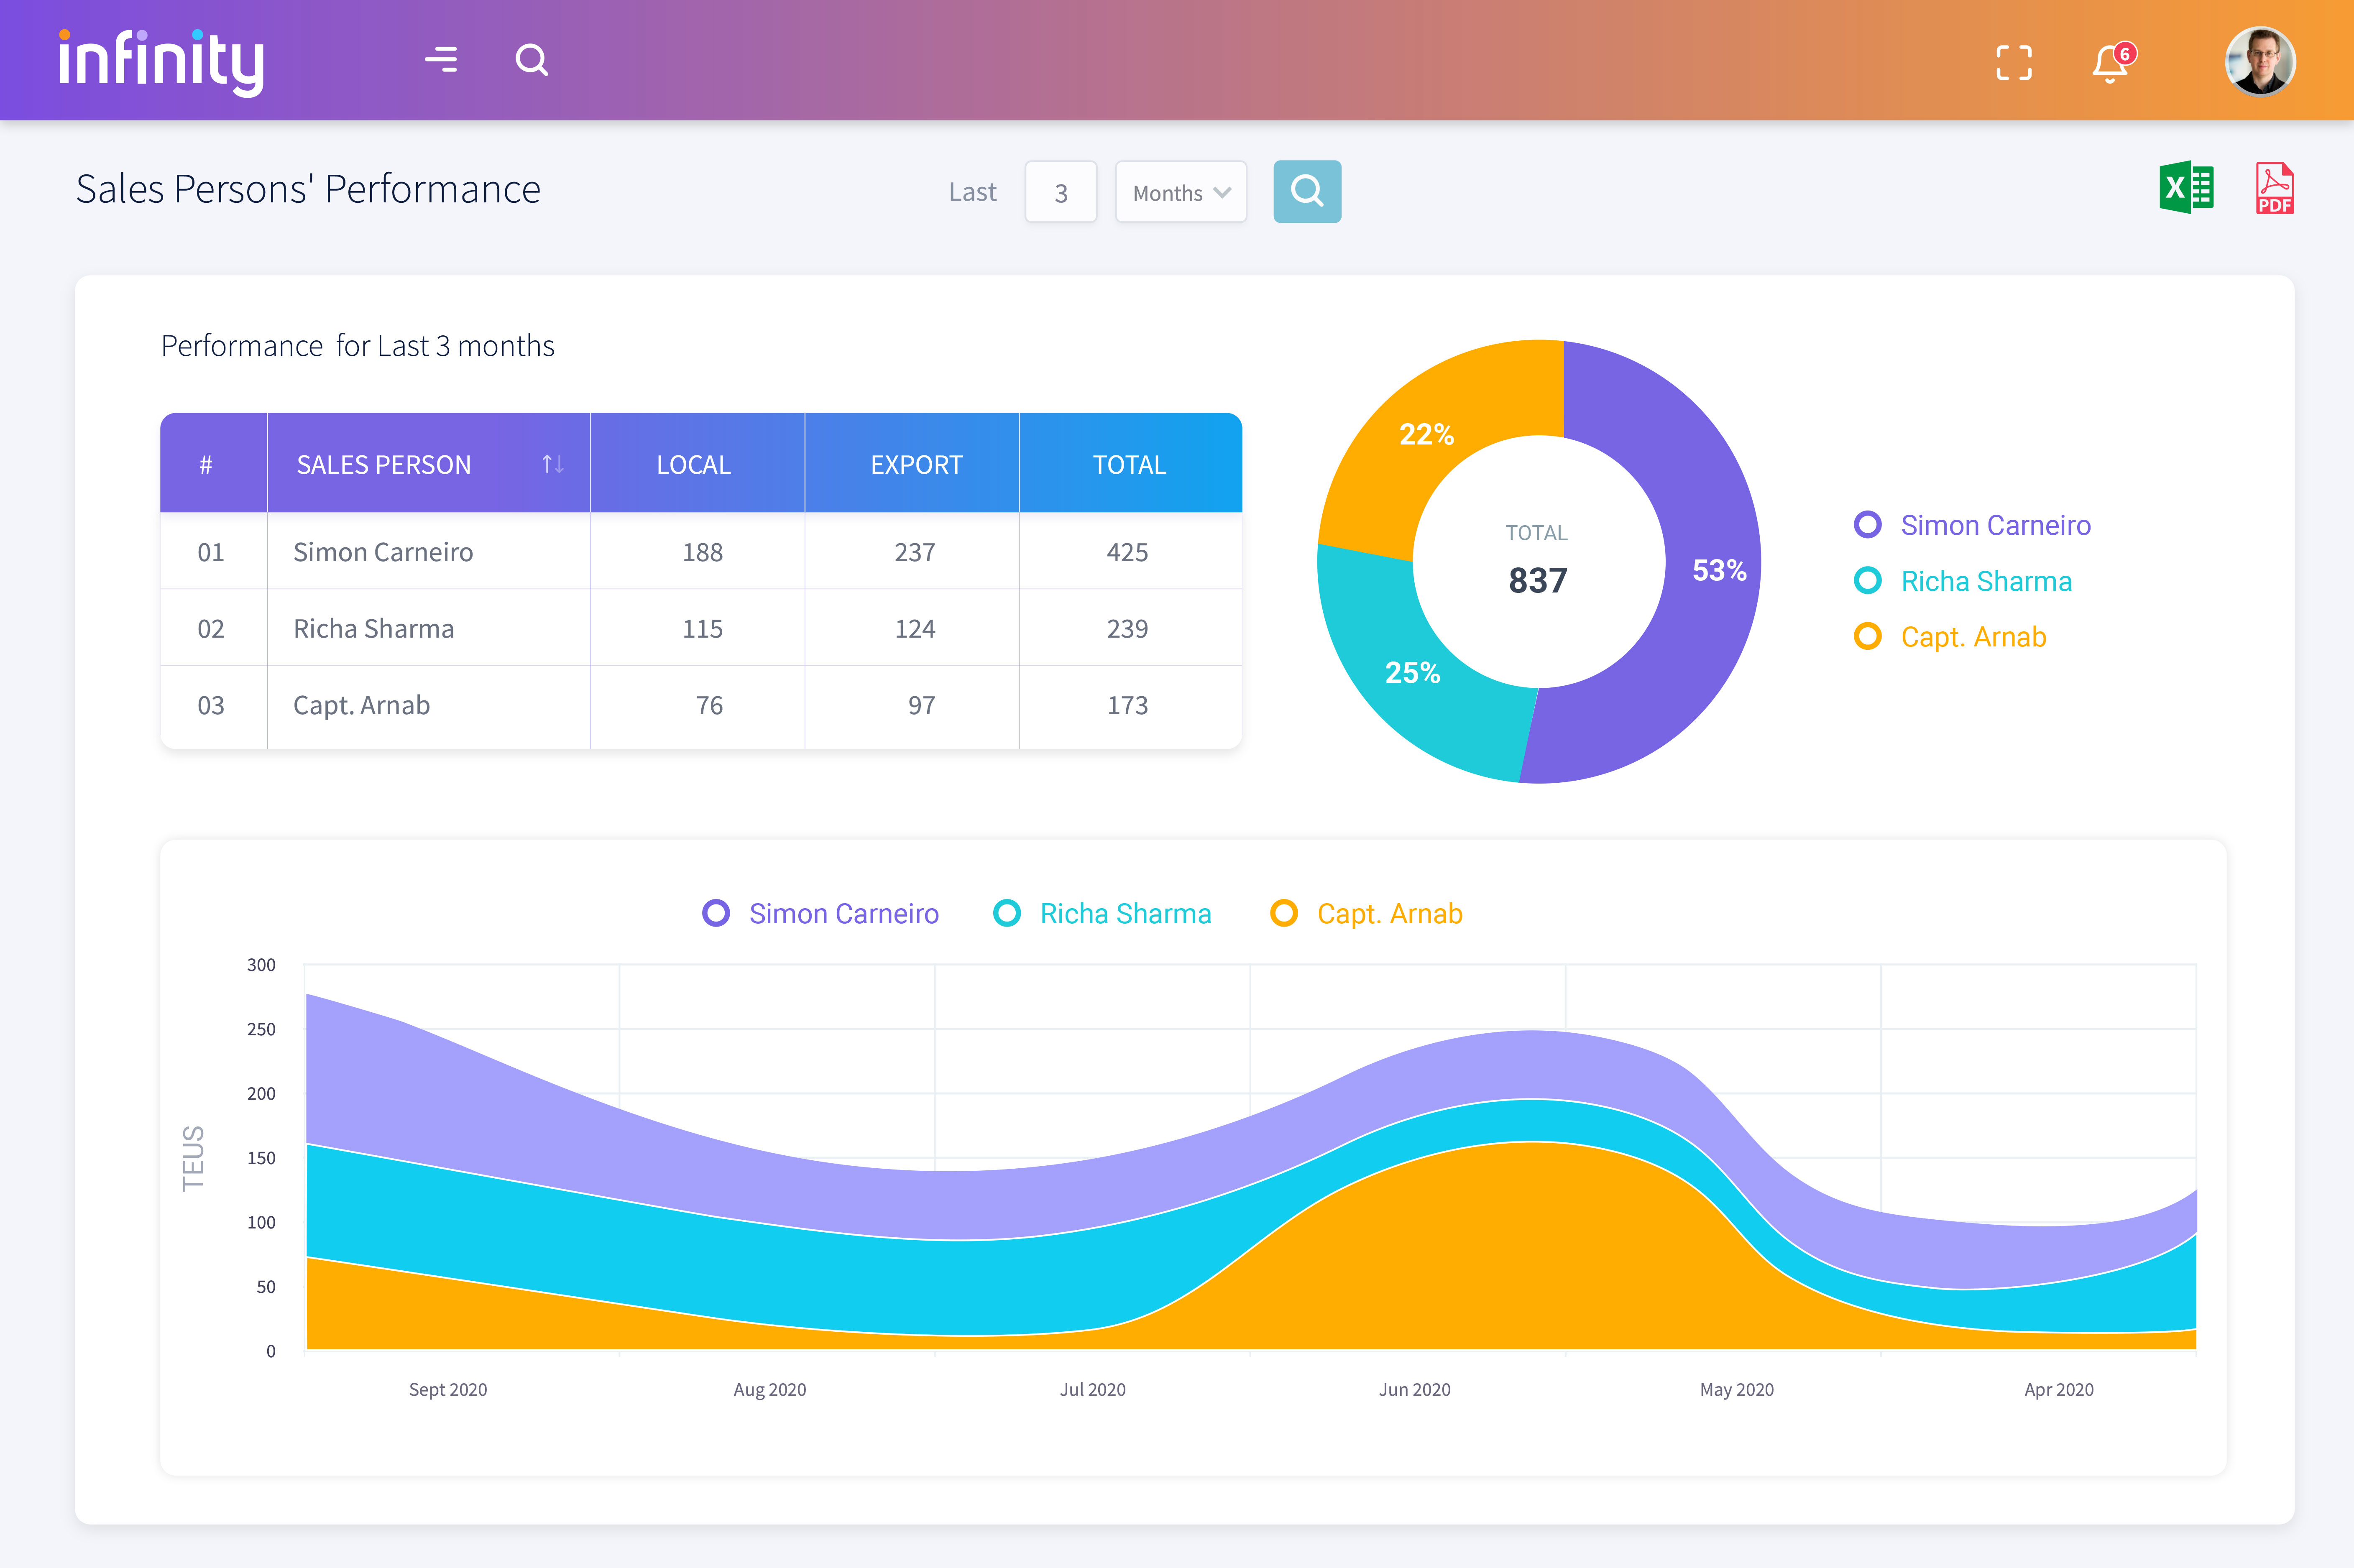
Task: Click the teal search filter button
Action: coord(1306,191)
